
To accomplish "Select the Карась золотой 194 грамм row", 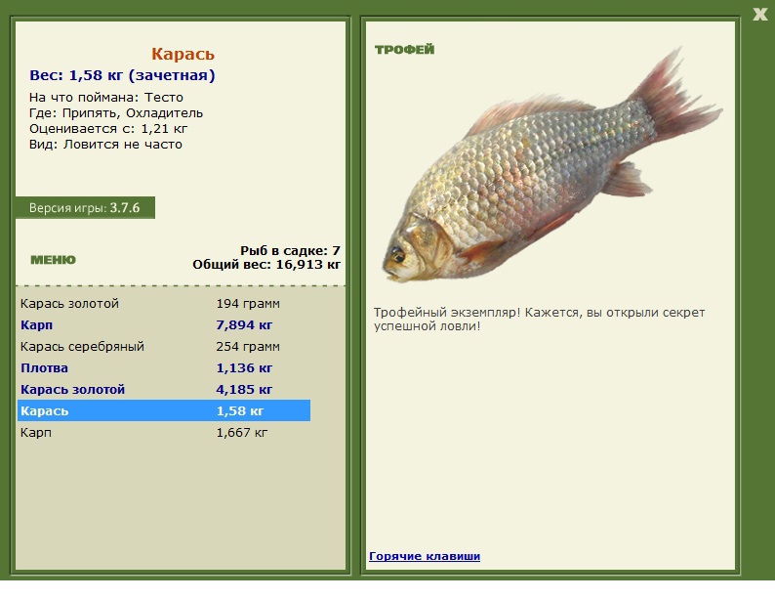I will coord(164,304).
